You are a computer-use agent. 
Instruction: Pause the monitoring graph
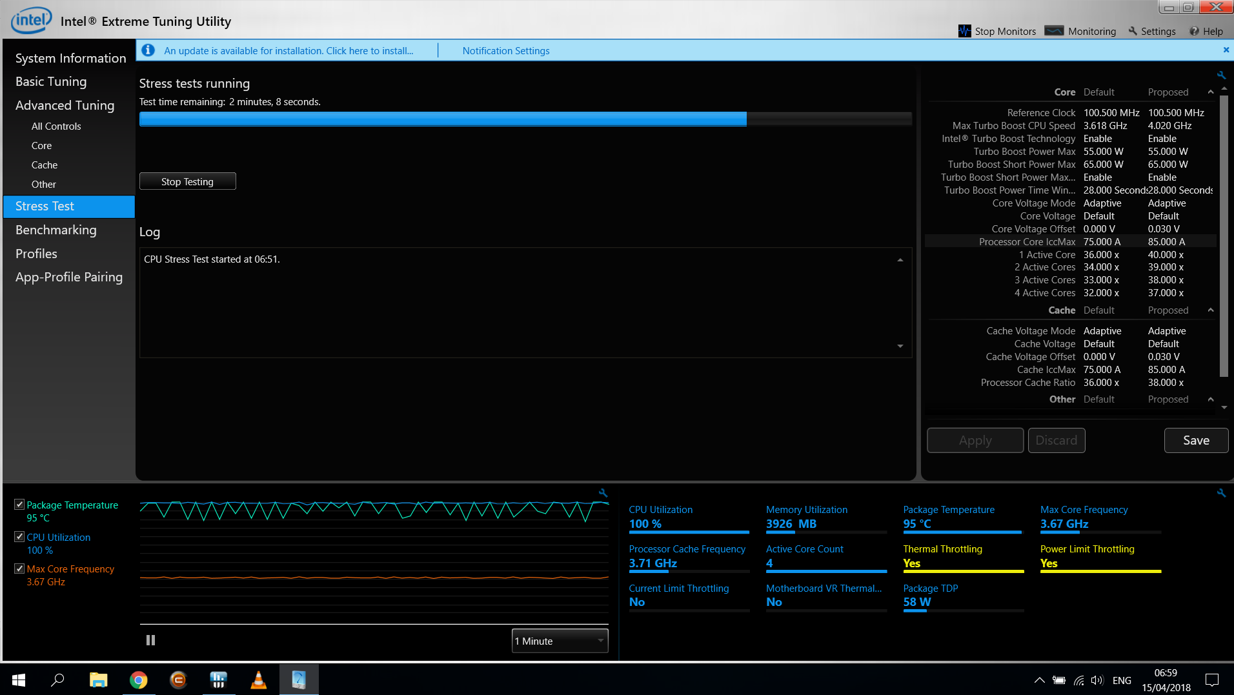[150, 640]
